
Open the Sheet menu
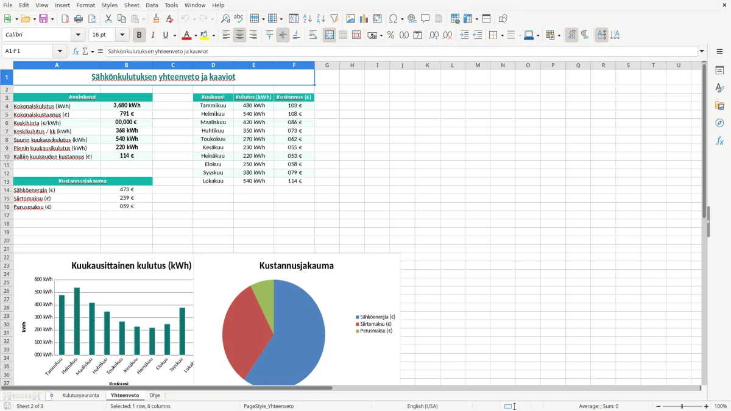132,5
